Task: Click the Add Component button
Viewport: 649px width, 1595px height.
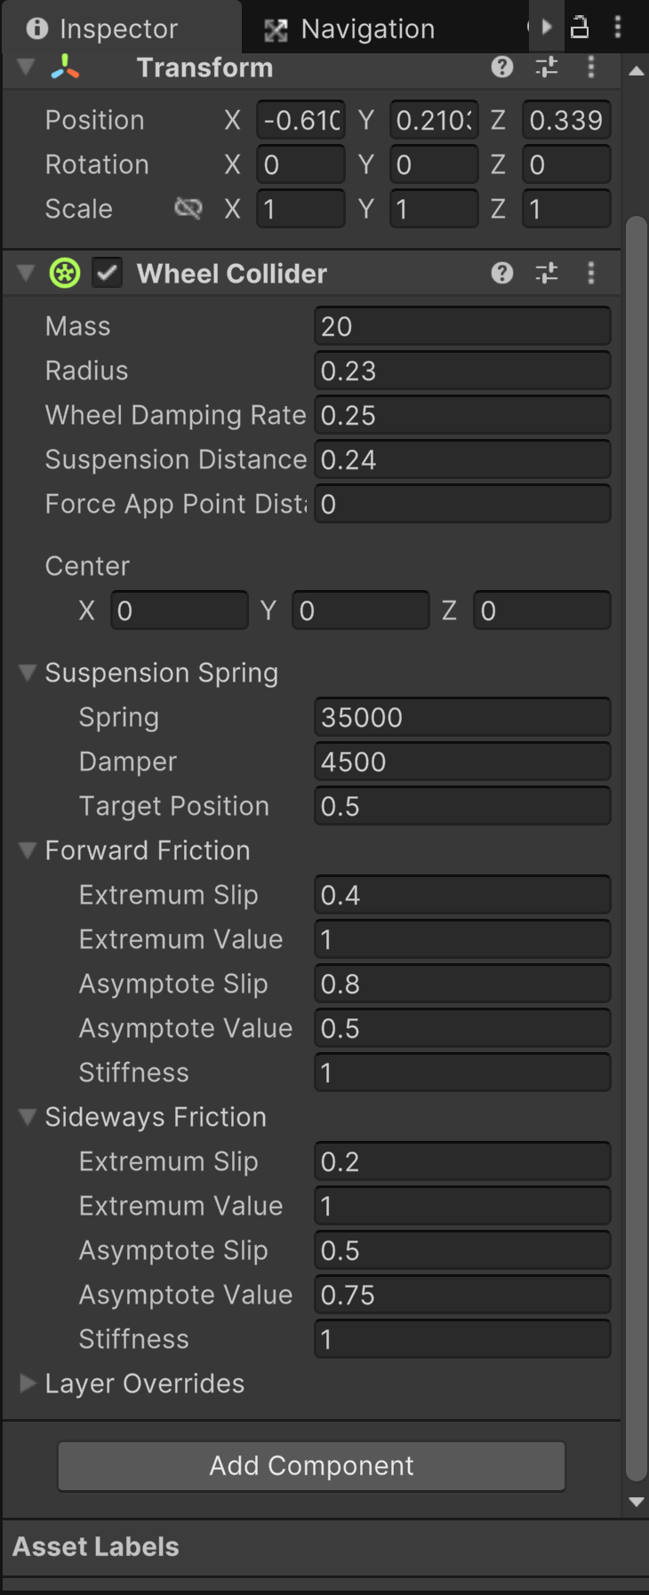Action: (x=310, y=1465)
